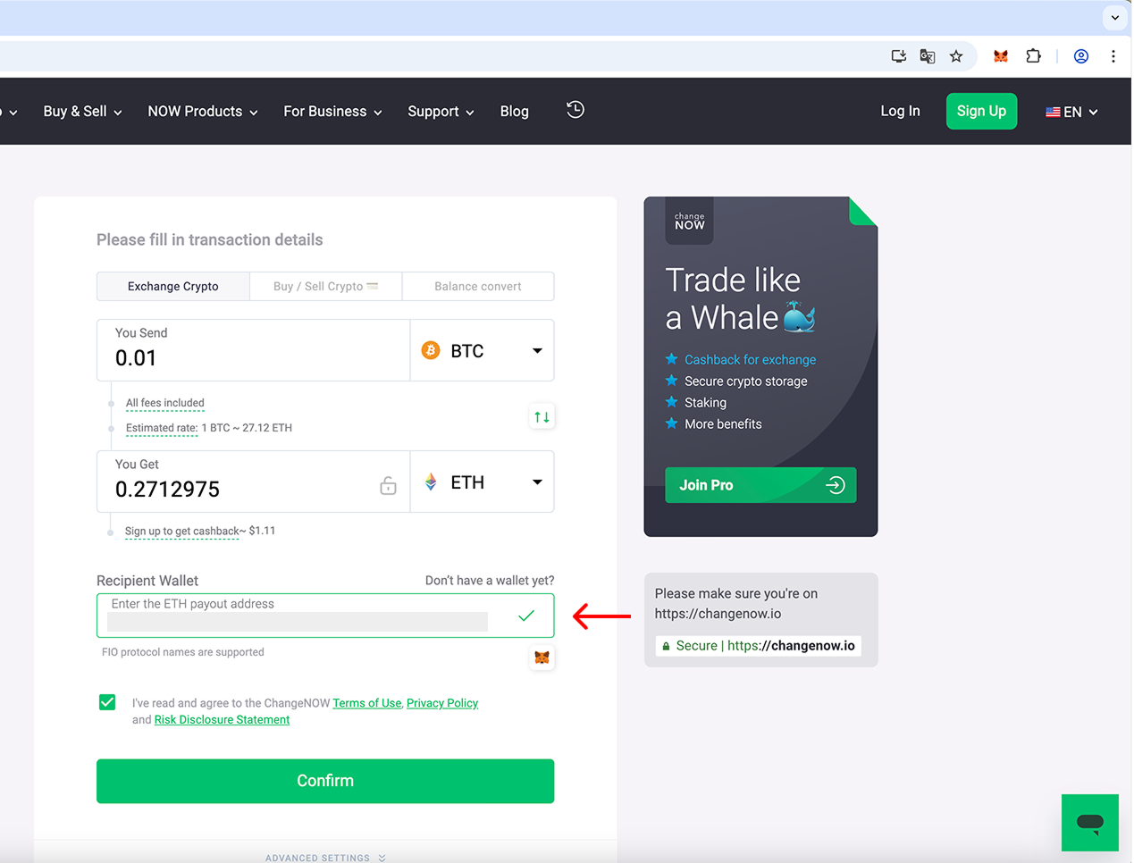
Task: Click the browser translate page icon
Action: [x=928, y=56]
